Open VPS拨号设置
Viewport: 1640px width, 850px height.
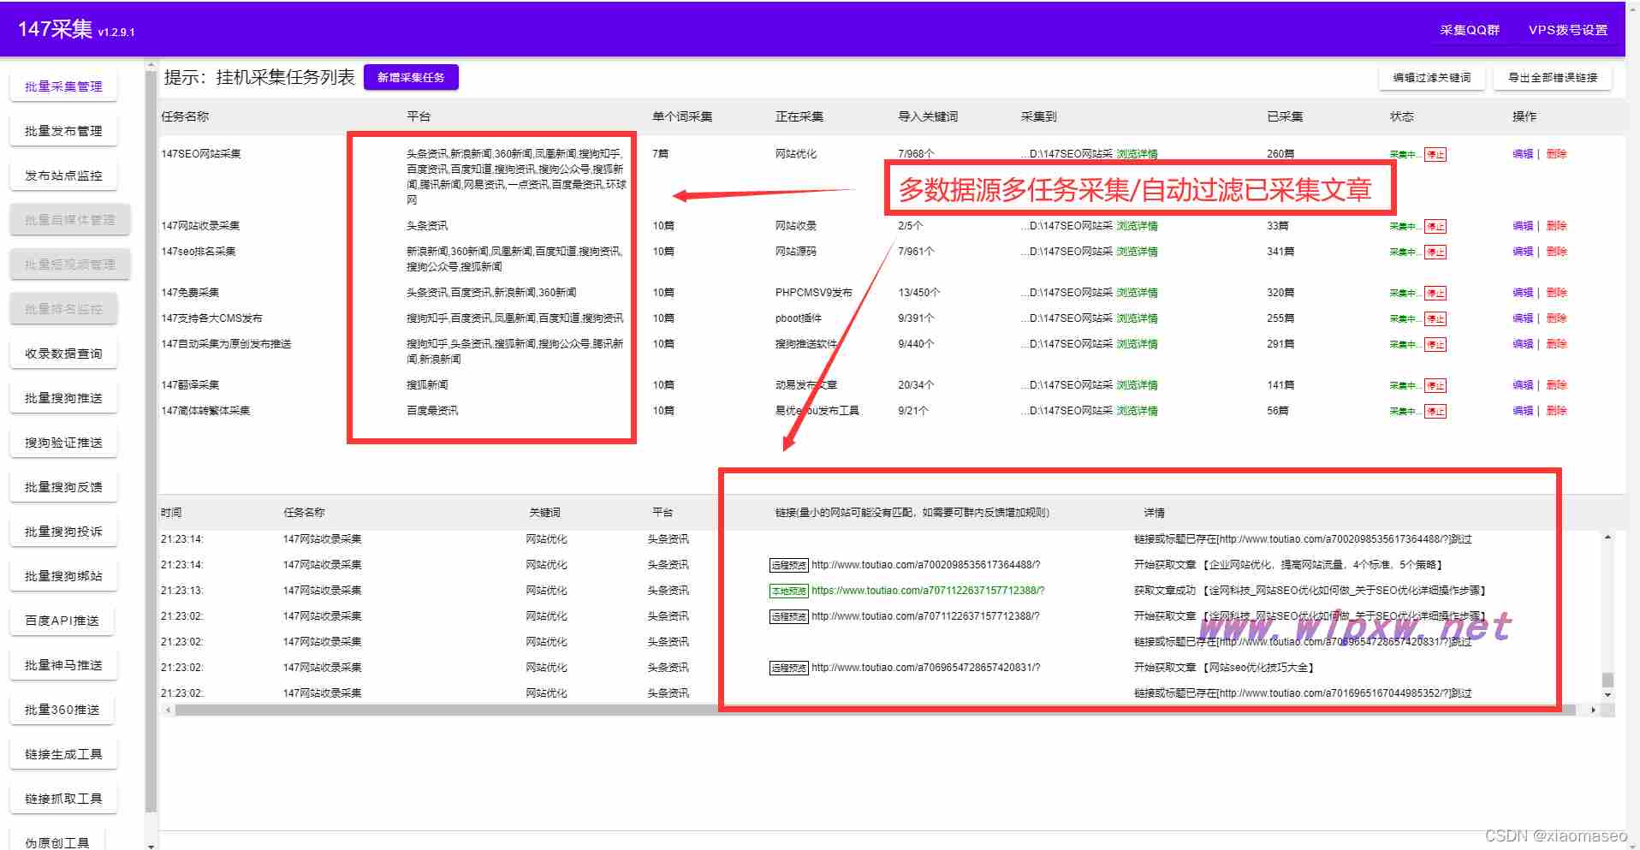(1568, 30)
